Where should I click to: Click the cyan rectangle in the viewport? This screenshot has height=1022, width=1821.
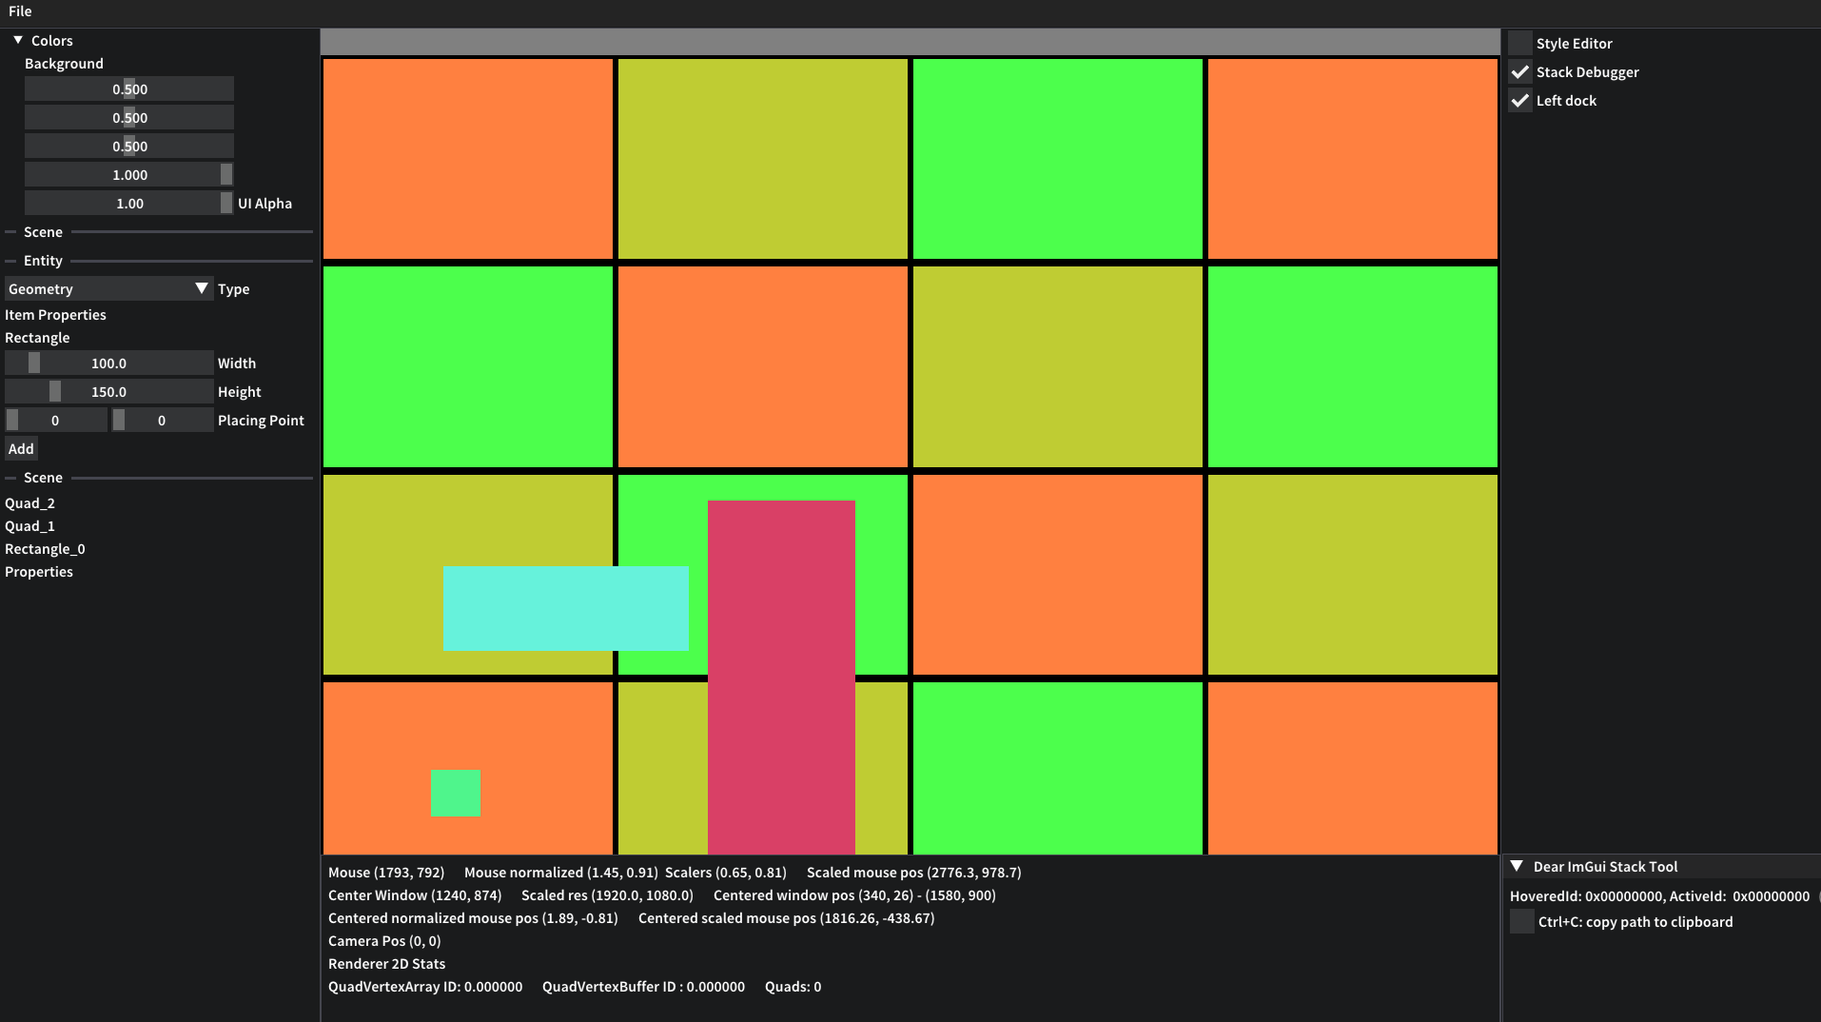[x=565, y=608]
